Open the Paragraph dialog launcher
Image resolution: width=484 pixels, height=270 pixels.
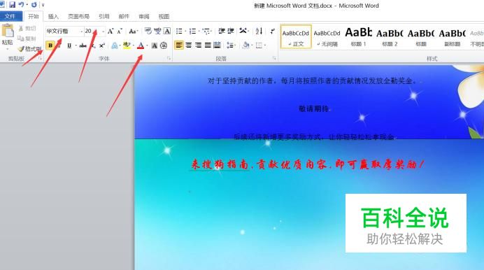pyautogui.click(x=274, y=58)
